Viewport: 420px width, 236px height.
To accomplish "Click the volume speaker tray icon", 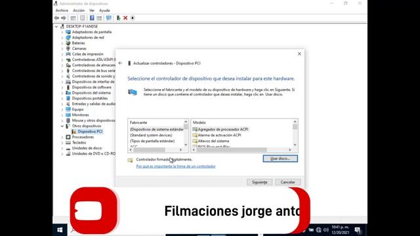I will coord(325,230).
